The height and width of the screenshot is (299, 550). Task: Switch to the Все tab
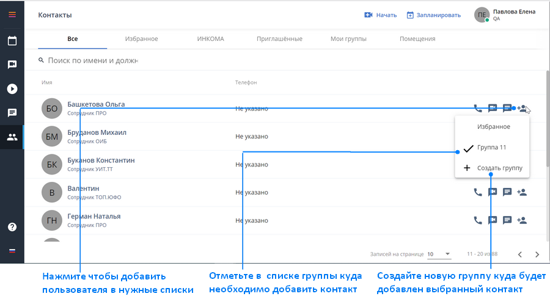(x=73, y=39)
